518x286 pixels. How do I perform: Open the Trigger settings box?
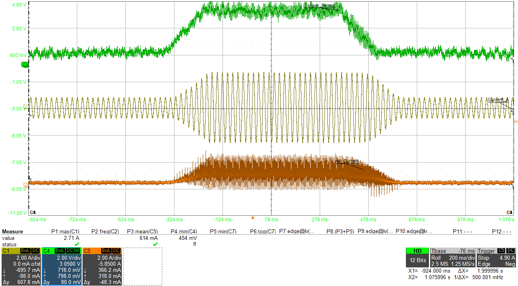497,257
